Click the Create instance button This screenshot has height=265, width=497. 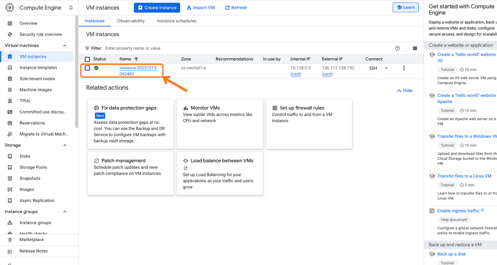coord(157,8)
